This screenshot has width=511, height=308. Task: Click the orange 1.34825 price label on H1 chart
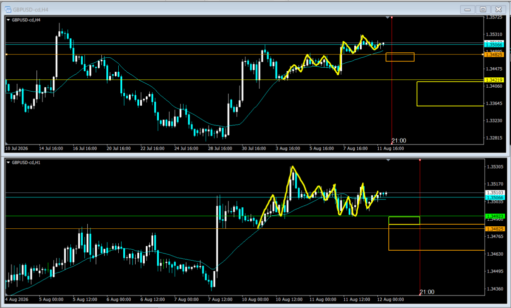[x=495, y=229]
